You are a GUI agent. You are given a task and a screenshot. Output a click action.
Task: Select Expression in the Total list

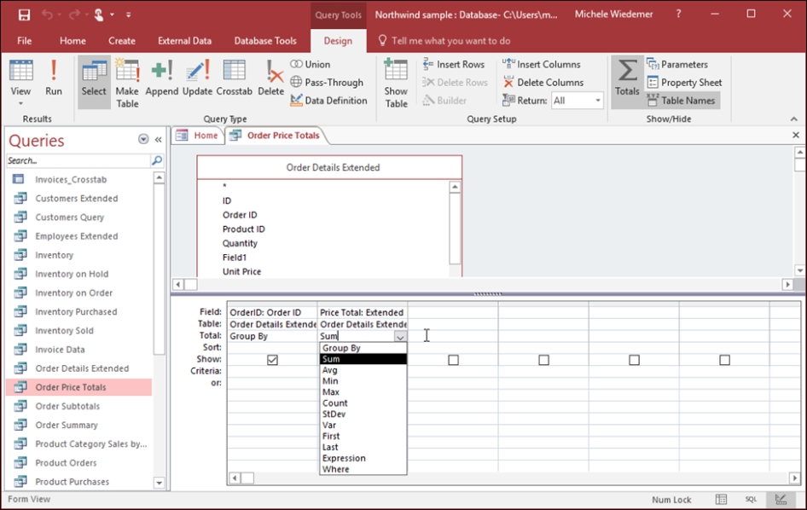363,458
